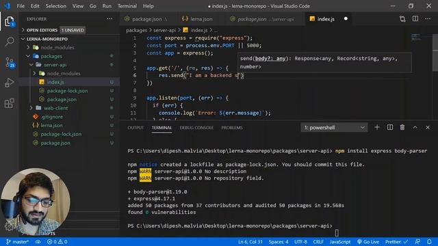
Task: Click unsaved dot on index.js tab
Action: pos(346,18)
